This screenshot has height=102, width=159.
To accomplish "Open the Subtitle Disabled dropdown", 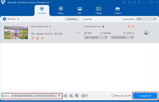I will (122, 37).
